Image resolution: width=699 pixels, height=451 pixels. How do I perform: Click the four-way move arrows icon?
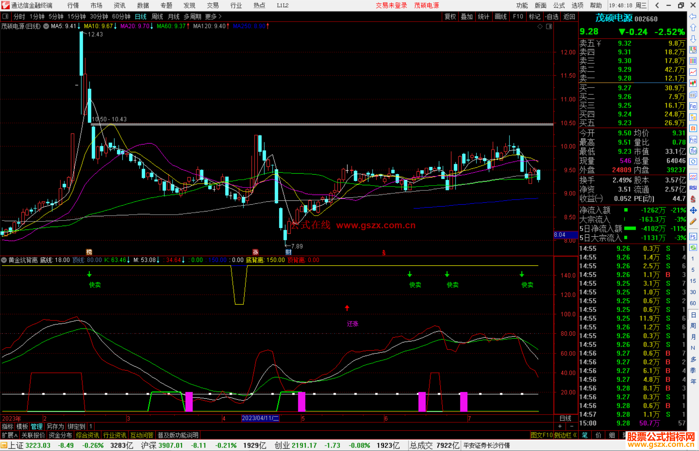693,210
